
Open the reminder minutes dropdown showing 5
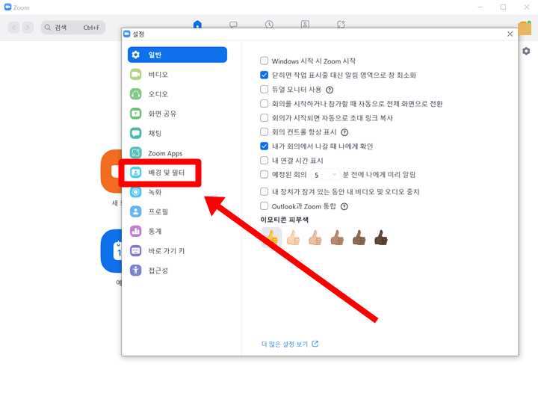(x=325, y=175)
